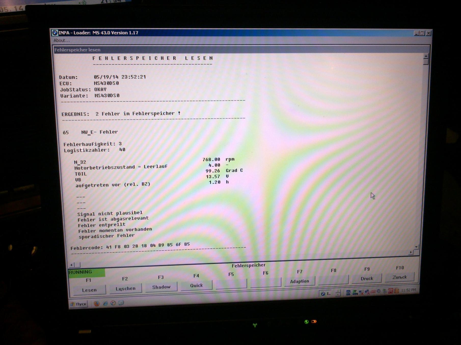Click the 'Logistikzahler: 40' line
Viewport: 461px width, 345px height.
(94, 150)
